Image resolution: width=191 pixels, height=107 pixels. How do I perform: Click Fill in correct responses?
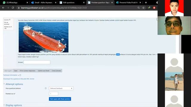click(27, 71)
